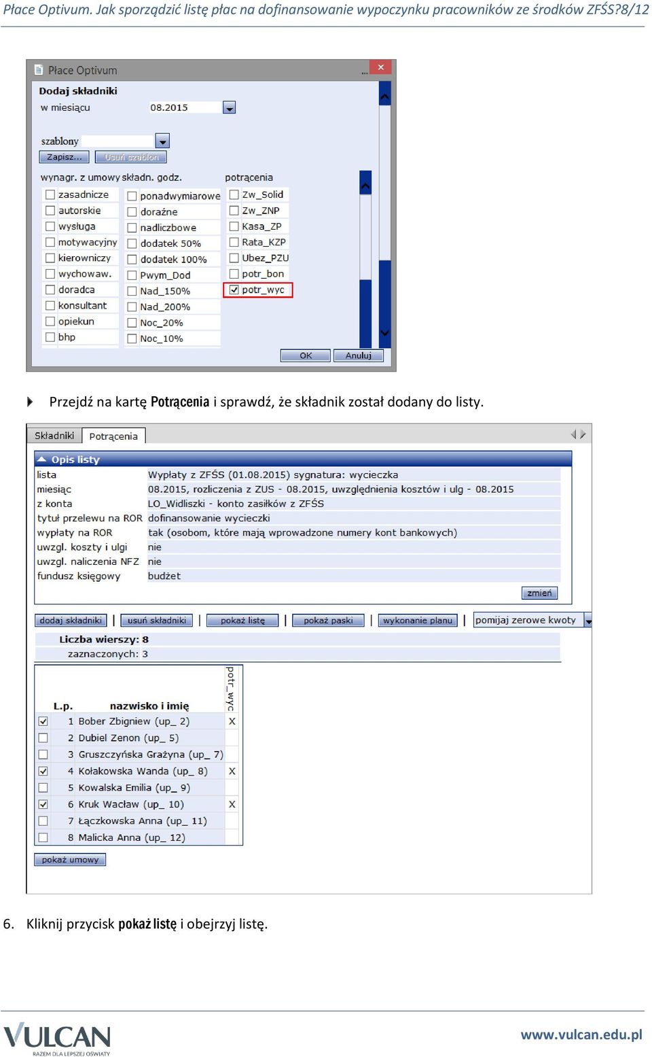The width and height of the screenshot is (652, 1057).
Task: Open the www.vulcan.edu.pl link
Action: [x=581, y=1034]
